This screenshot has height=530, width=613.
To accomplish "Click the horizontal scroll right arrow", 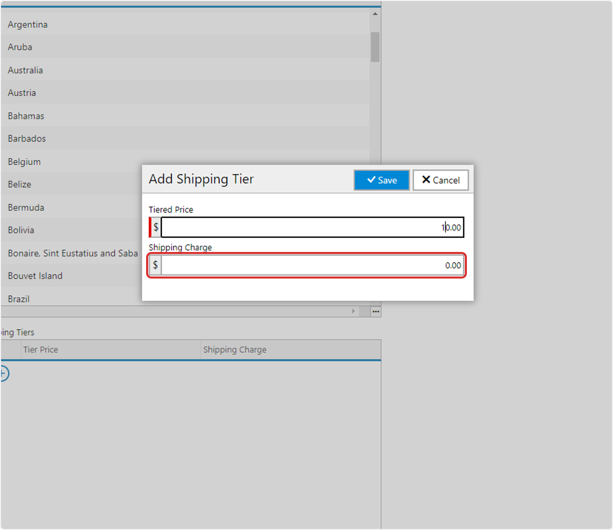I will pyautogui.click(x=353, y=311).
